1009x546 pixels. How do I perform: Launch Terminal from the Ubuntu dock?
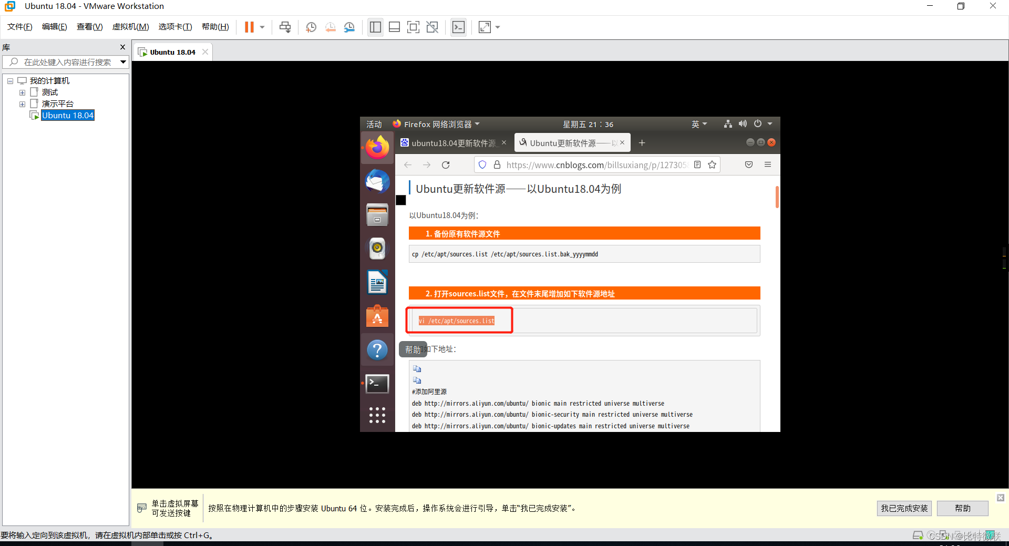coord(377,384)
